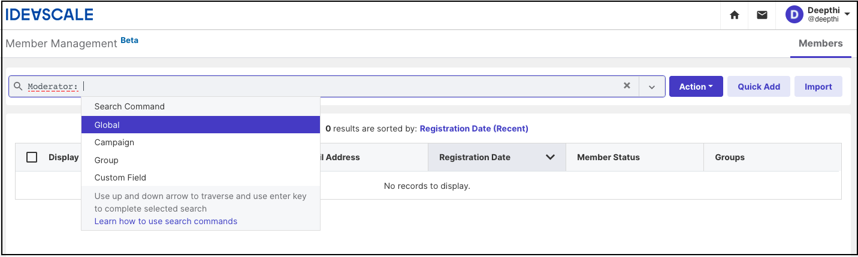Image resolution: width=858 pixels, height=257 pixels.
Task: Open Learn how to use search commands
Action: (166, 221)
